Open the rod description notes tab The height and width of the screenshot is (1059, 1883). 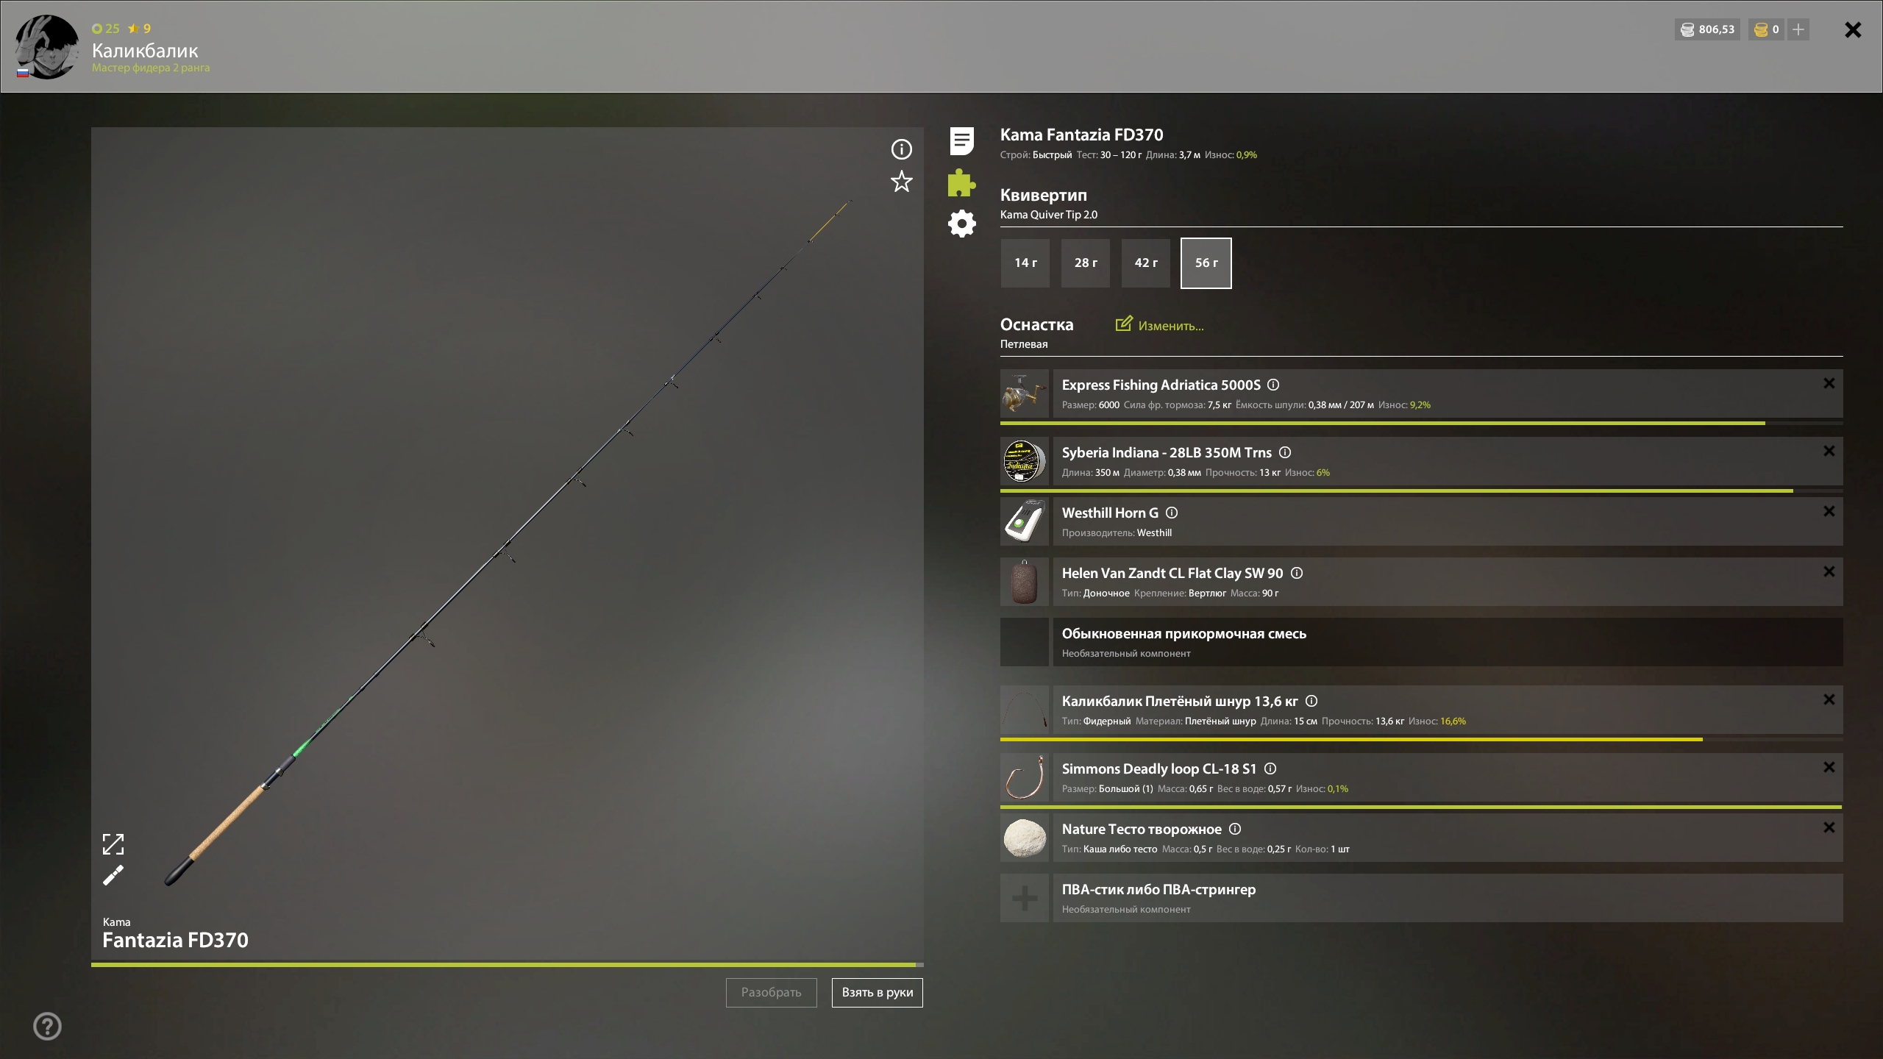click(961, 140)
